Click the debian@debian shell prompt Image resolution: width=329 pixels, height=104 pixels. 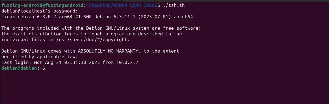[x=21, y=68]
